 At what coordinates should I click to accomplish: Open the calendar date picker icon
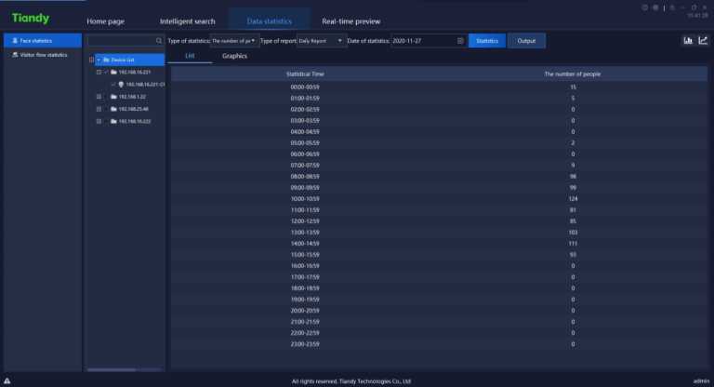tap(460, 41)
